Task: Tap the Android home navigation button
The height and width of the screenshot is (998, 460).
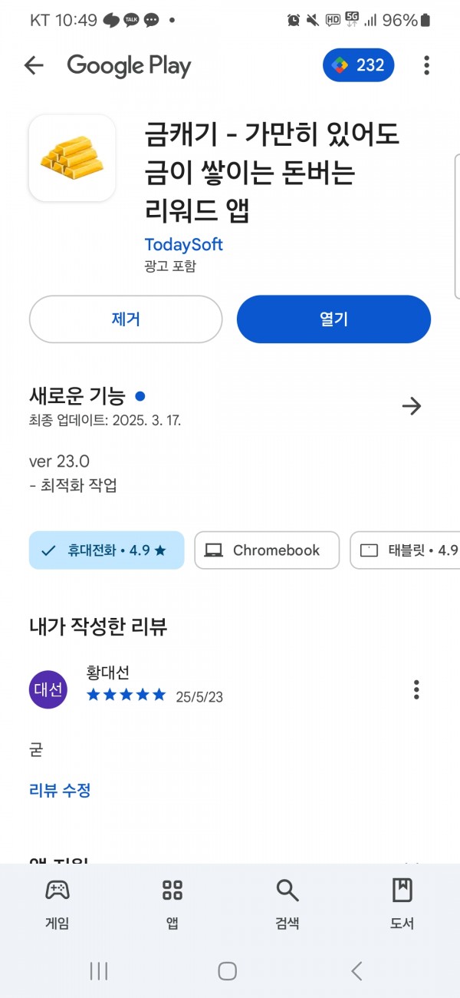Action: coord(228,971)
